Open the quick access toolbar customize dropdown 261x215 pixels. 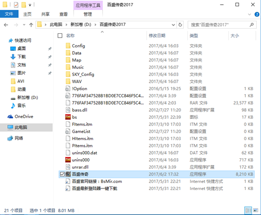click(30, 5)
